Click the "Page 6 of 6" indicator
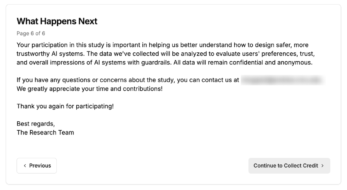This screenshot has height=190, width=347. pos(31,33)
